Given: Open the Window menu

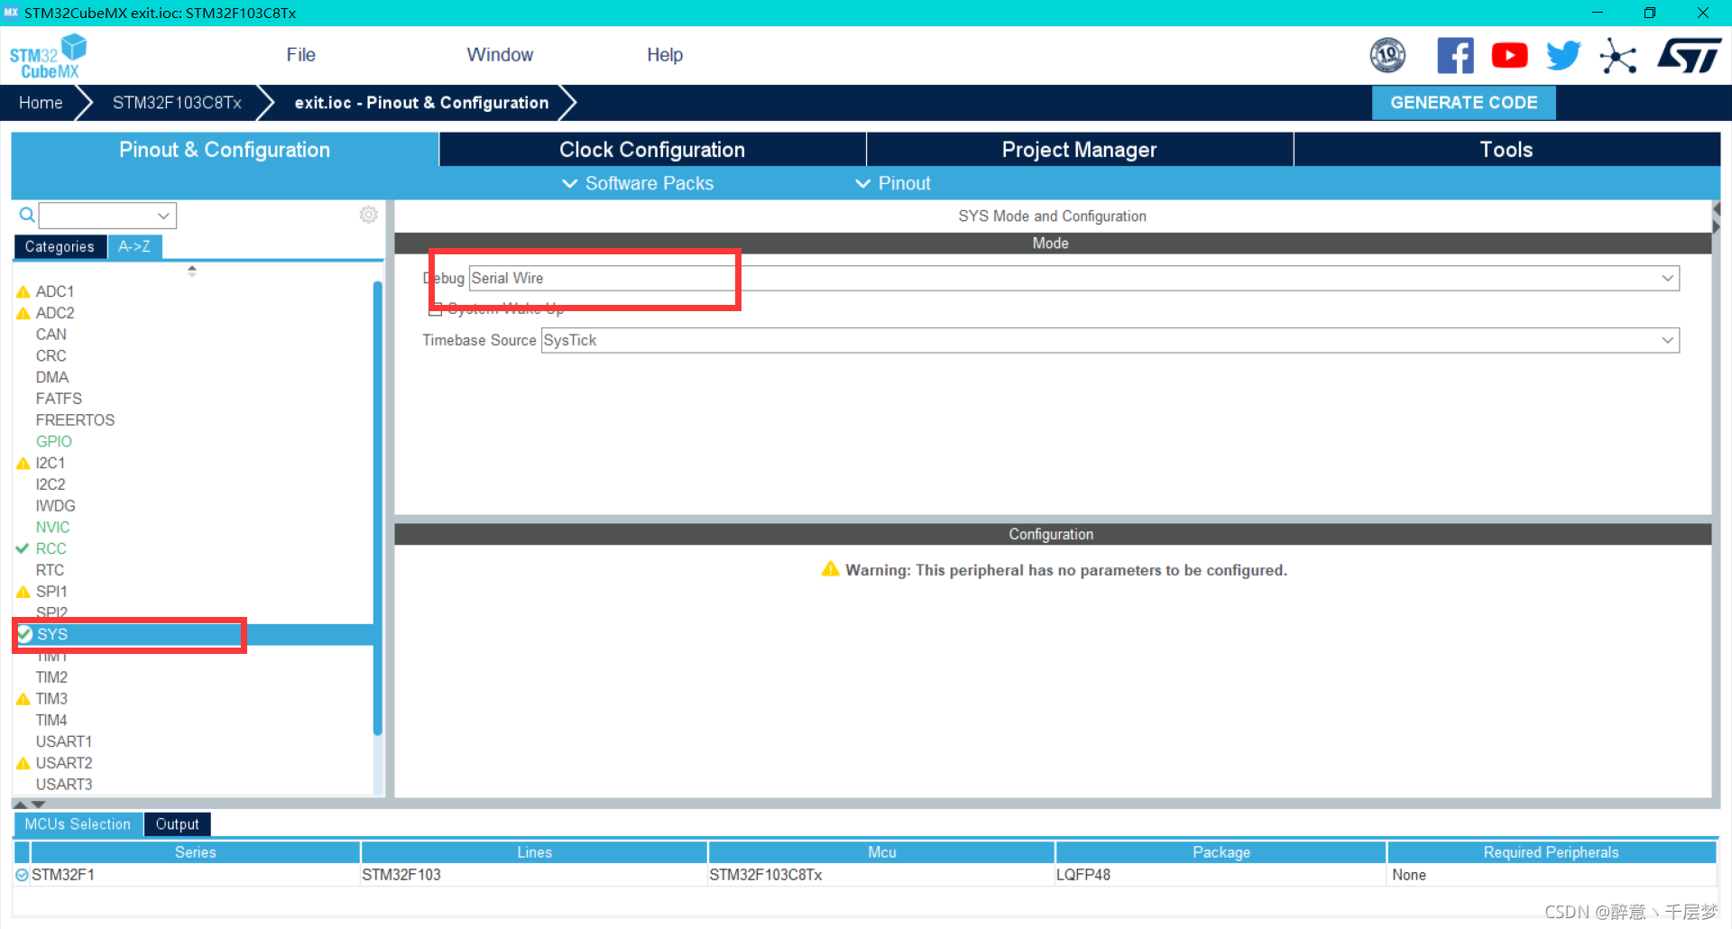Looking at the screenshot, I should (500, 55).
